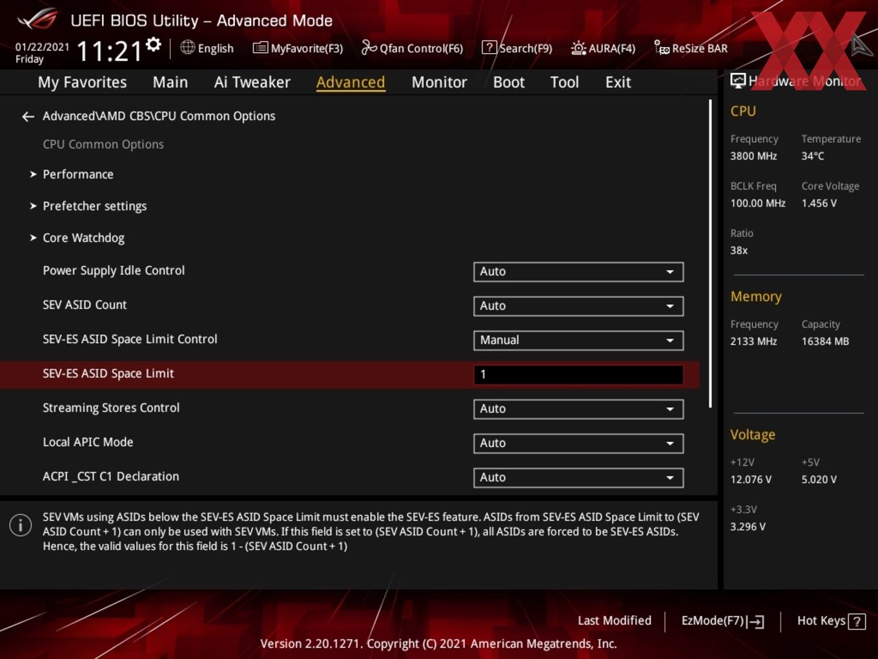Switch to Tool tab
Image resolution: width=878 pixels, height=659 pixels.
(564, 83)
